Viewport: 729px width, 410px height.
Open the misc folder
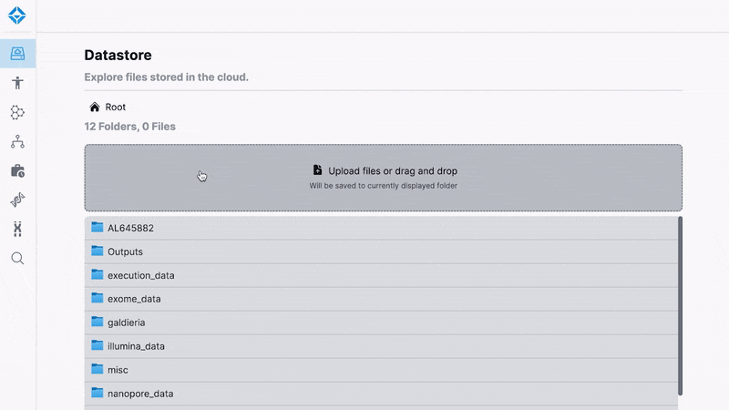(118, 370)
